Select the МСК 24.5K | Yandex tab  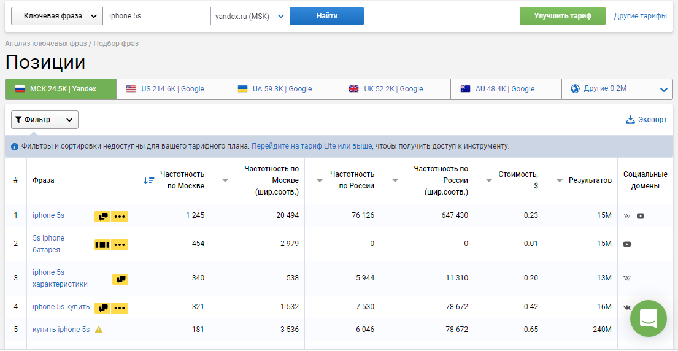click(61, 89)
